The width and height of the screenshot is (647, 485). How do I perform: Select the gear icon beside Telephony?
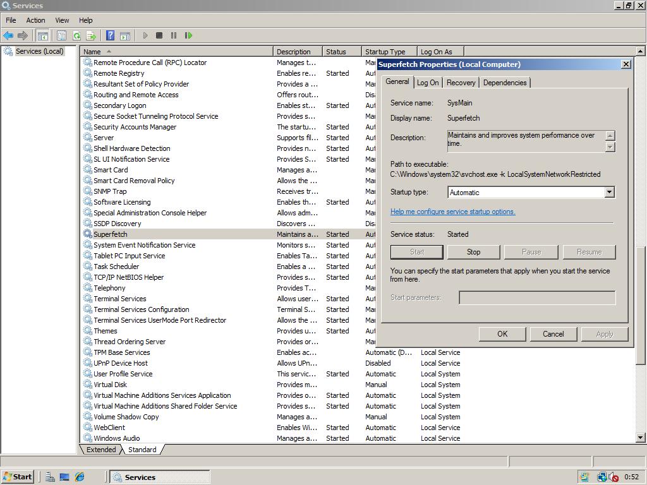click(x=87, y=287)
